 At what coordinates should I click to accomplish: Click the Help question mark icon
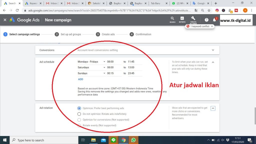[206, 20]
